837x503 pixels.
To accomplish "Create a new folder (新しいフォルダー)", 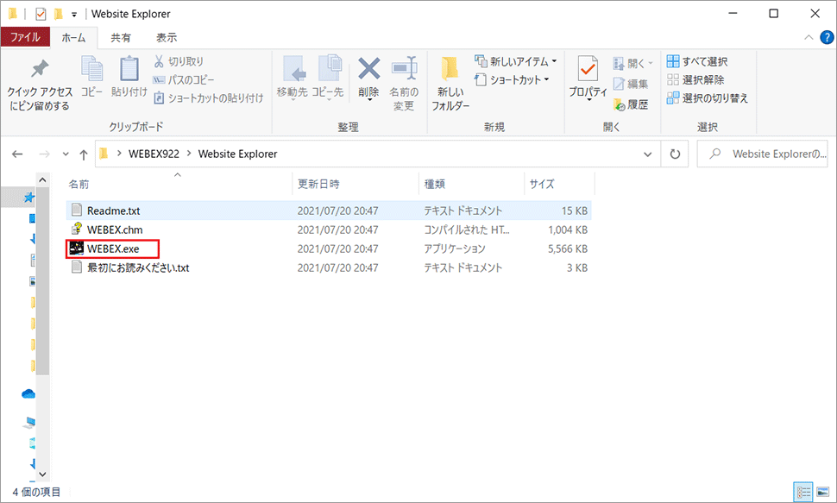I will (450, 84).
